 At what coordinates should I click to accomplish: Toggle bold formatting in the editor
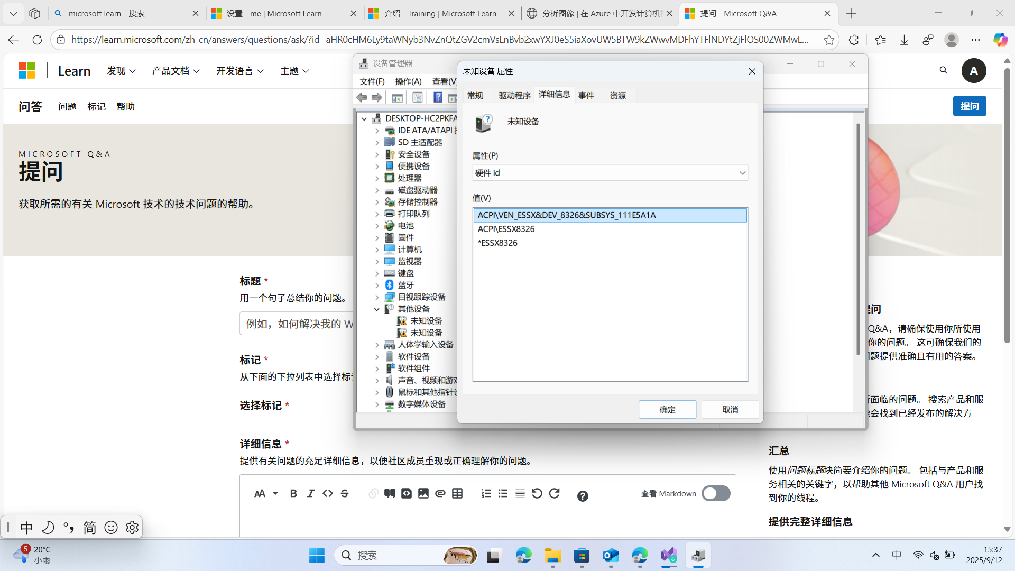(x=293, y=493)
